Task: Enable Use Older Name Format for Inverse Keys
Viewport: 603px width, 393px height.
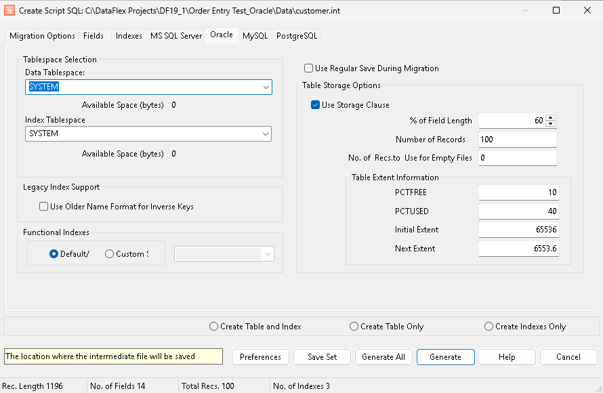Action: tap(44, 207)
